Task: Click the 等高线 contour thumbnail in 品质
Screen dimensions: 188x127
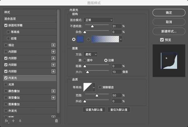Action: [89, 87]
